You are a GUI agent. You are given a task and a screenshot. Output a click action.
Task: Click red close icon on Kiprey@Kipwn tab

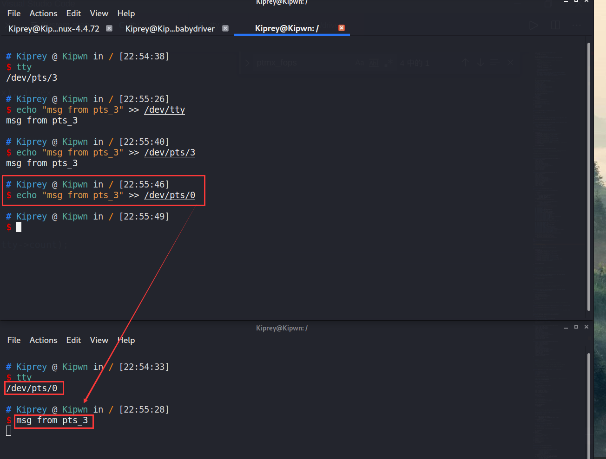pos(342,28)
